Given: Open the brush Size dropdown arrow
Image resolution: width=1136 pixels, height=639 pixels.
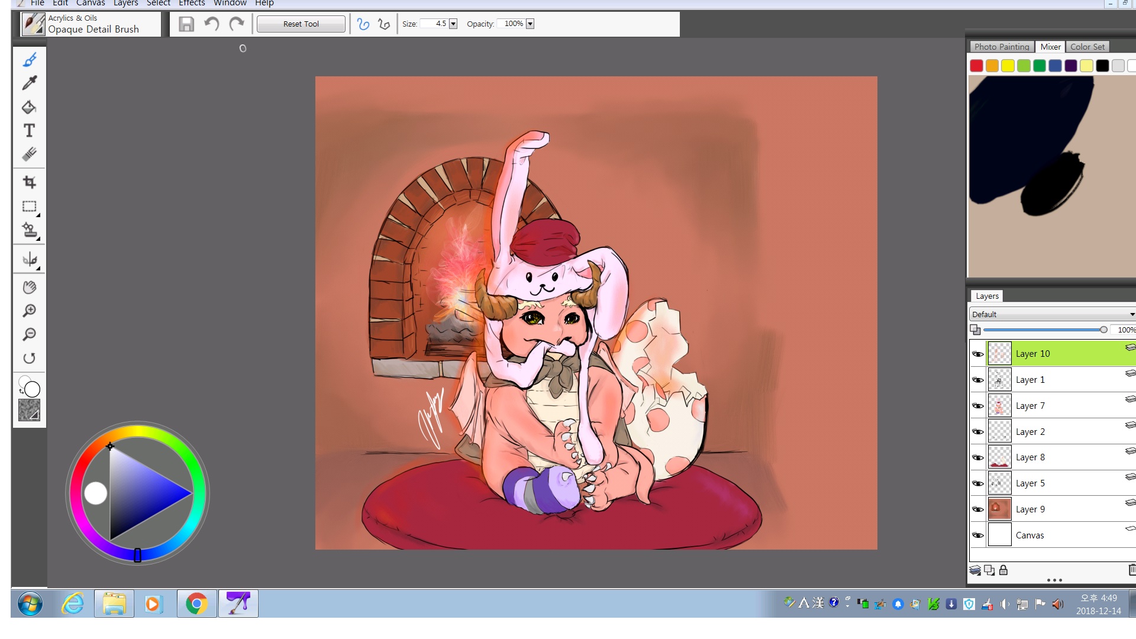Looking at the screenshot, I should click(x=453, y=24).
